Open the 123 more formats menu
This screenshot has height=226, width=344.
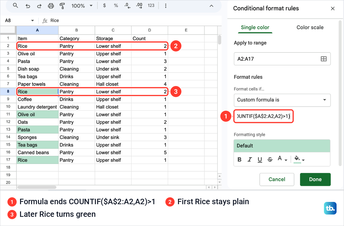pyautogui.click(x=151, y=5)
